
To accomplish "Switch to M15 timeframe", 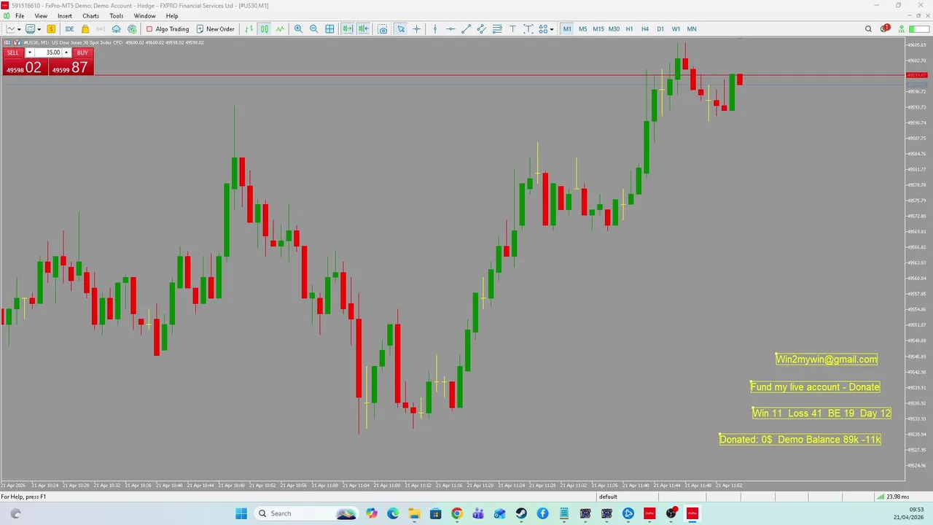I will point(598,29).
